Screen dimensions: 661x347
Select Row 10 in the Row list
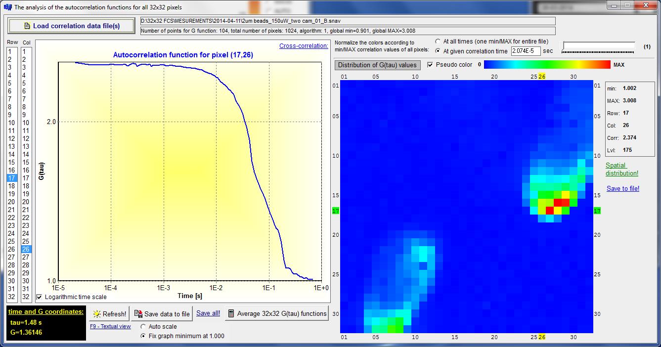[12, 123]
